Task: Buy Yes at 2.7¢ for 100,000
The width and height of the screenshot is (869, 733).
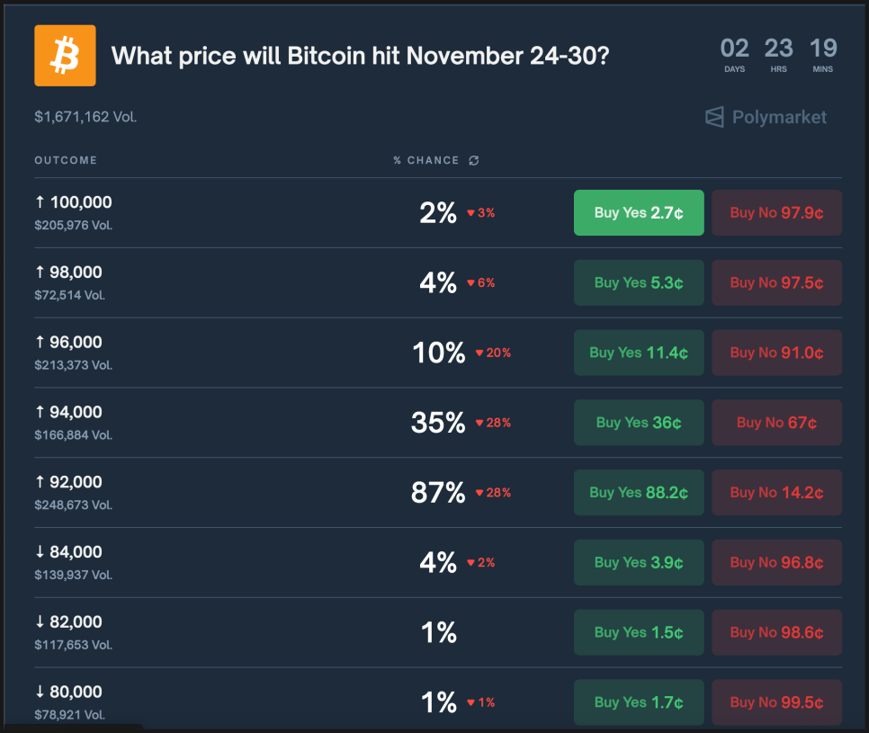Action: (639, 213)
